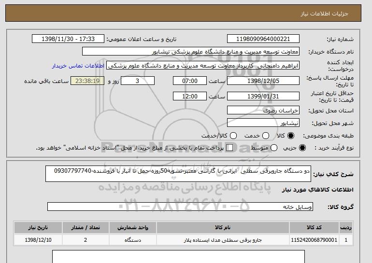Click the goods group field وسایل خانه
Screen dimensions: 372x263
pyautogui.click(x=180, y=207)
